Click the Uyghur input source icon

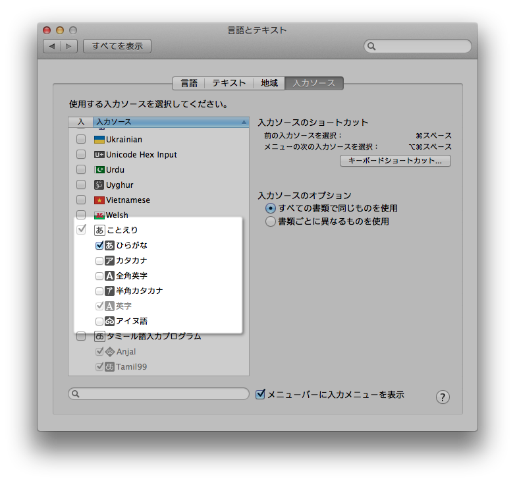(x=99, y=185)
